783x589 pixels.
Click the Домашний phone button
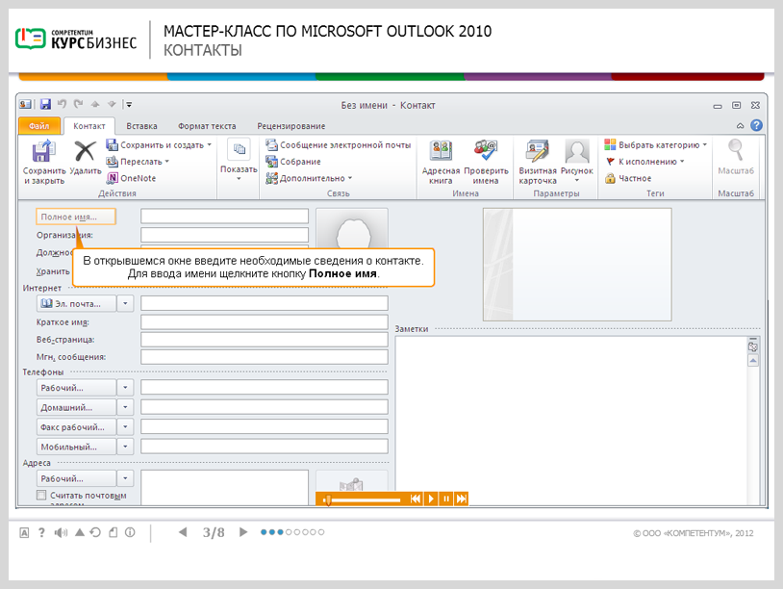tap(76, 407)
